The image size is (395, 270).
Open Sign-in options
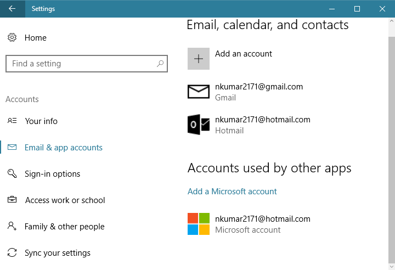53,174
